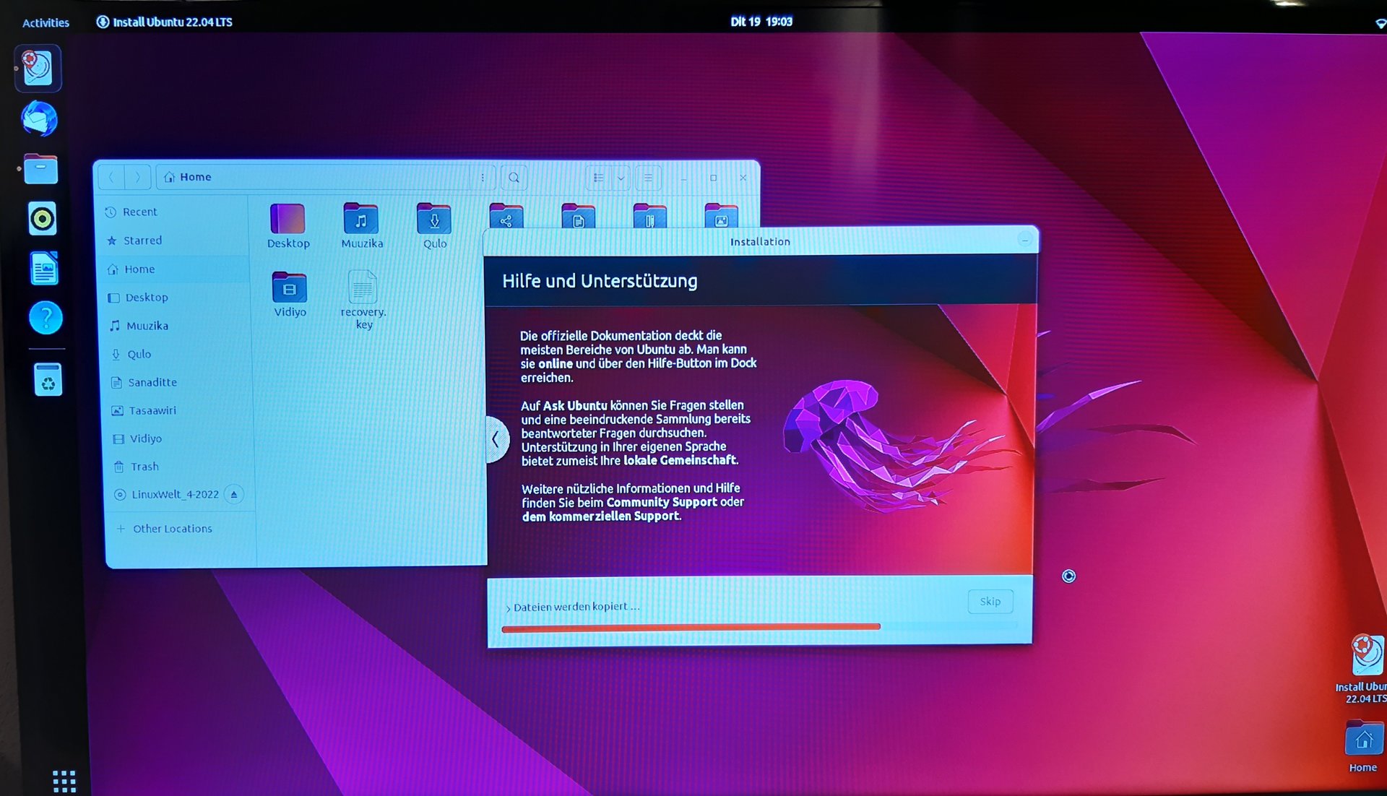Eject the LinuxWelt_4-2022 volume
This screenshot has height=796, width=1387.
pos(233,495)
